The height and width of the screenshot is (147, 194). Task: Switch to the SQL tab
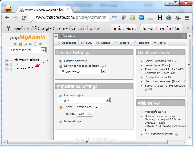coord(86,43)
